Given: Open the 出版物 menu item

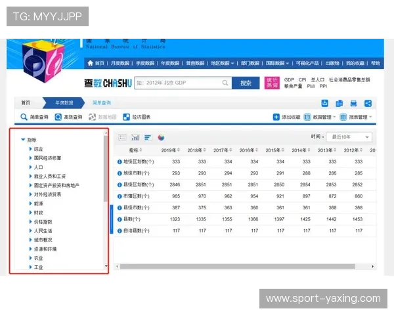Looking at the screenshot, I should click(332, 63).
